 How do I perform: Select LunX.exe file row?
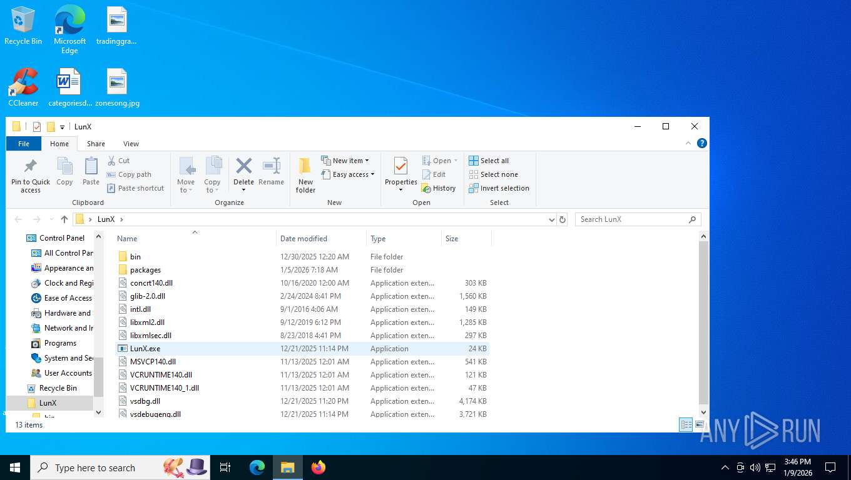pos(302,349)
